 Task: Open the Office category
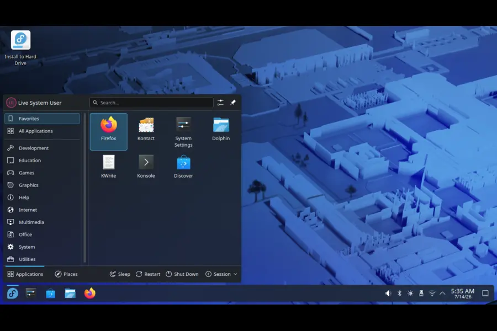coord(42,234)
